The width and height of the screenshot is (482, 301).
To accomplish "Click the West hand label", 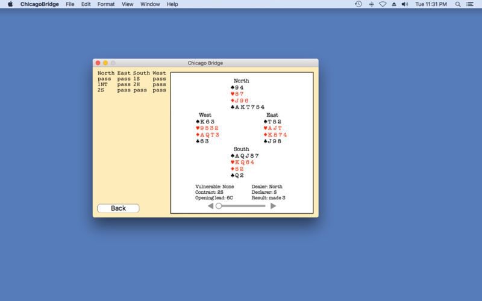I will [x=205, y=115].
